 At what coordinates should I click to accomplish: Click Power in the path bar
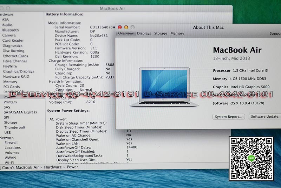[72, 167]
